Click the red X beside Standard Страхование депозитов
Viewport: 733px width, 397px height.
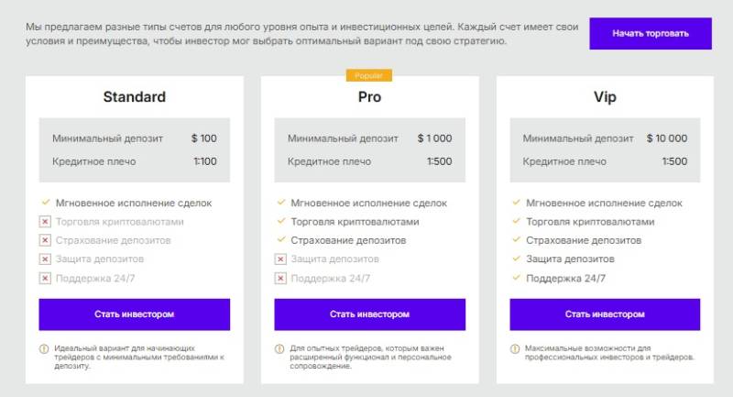click(44, 240)
